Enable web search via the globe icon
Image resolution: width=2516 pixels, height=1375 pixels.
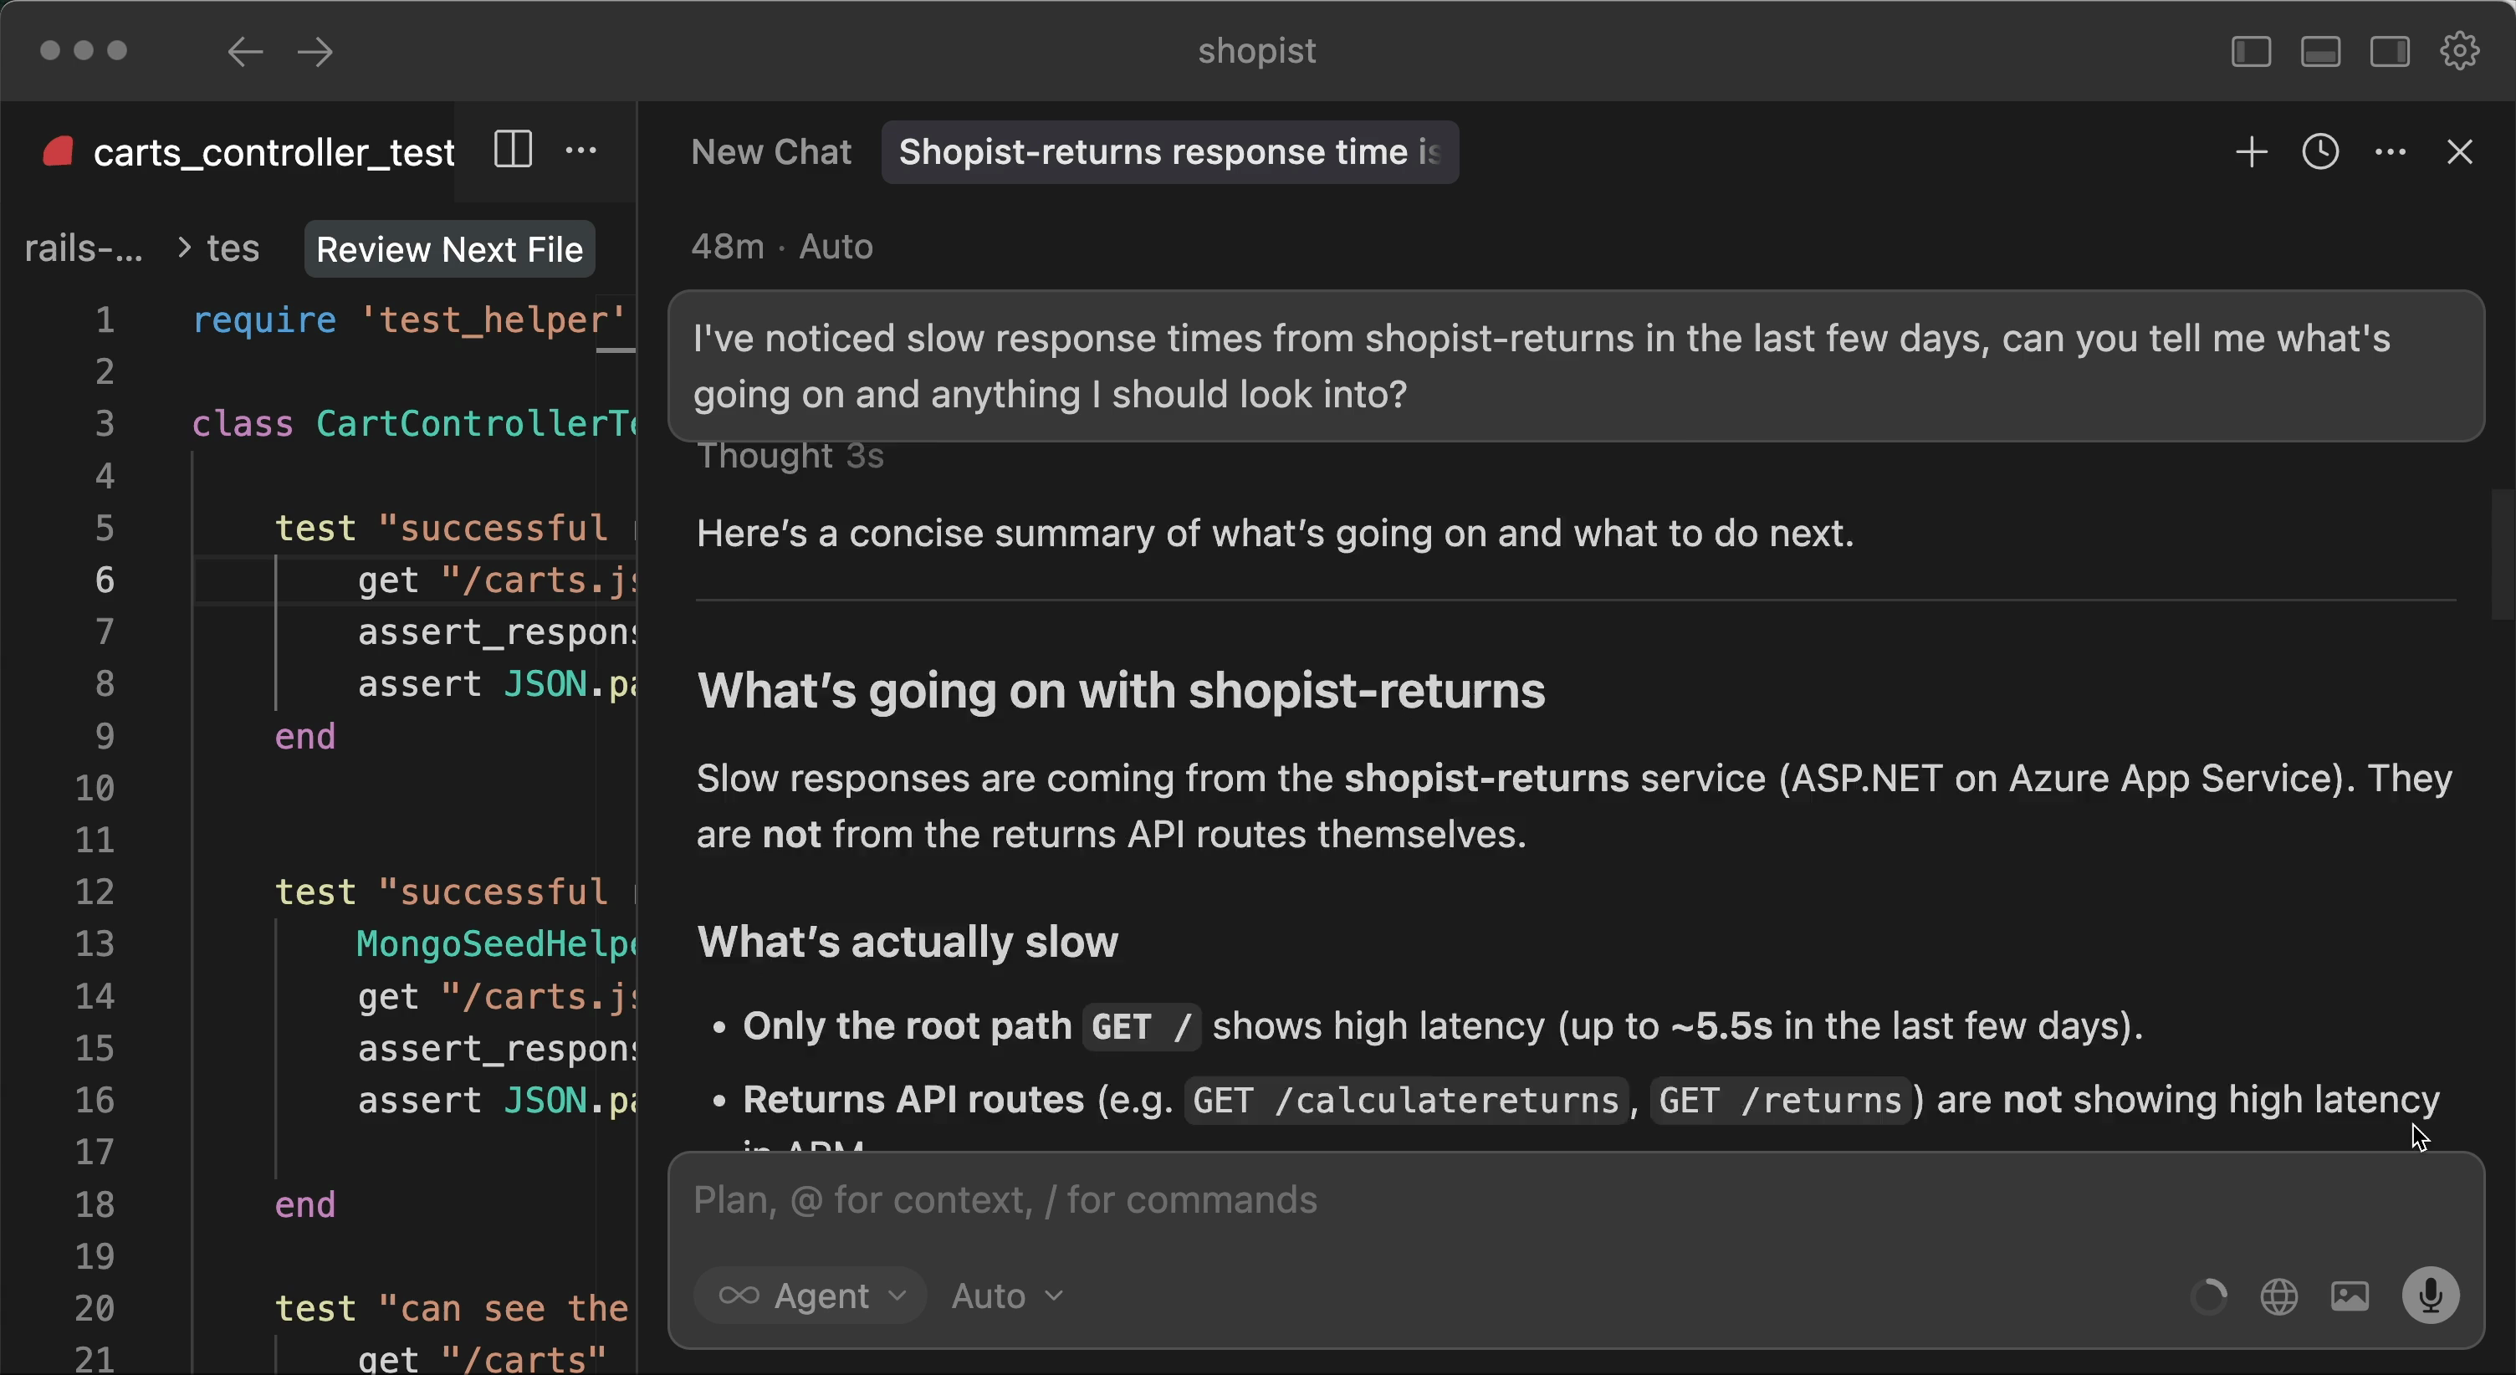pyautogui.click(x=2279, y=1297)
